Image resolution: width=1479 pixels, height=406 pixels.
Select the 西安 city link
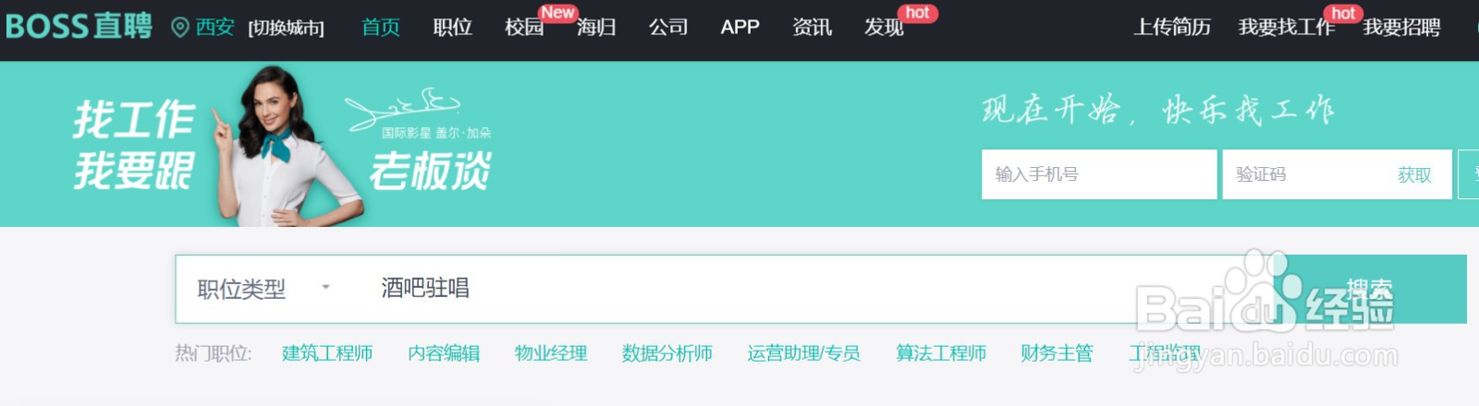[x=214, y=28]
